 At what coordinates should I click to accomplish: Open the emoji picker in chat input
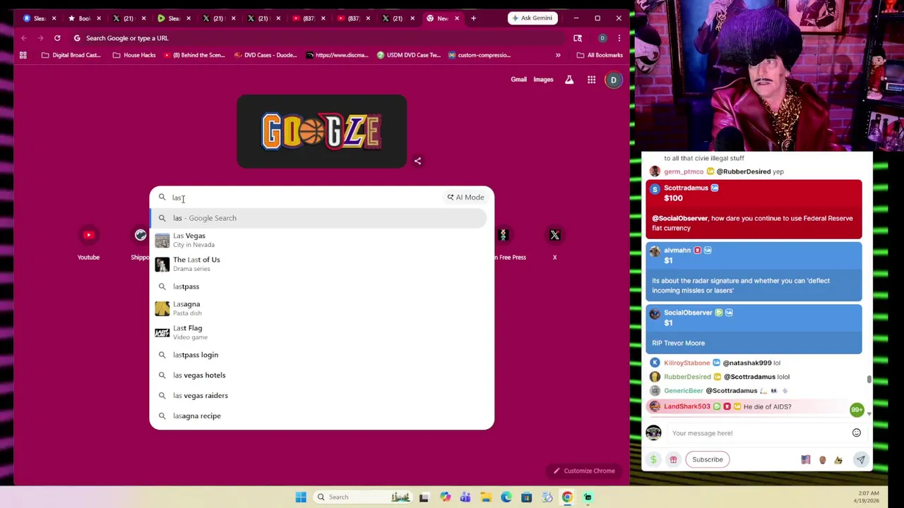[x=857, y=433]
